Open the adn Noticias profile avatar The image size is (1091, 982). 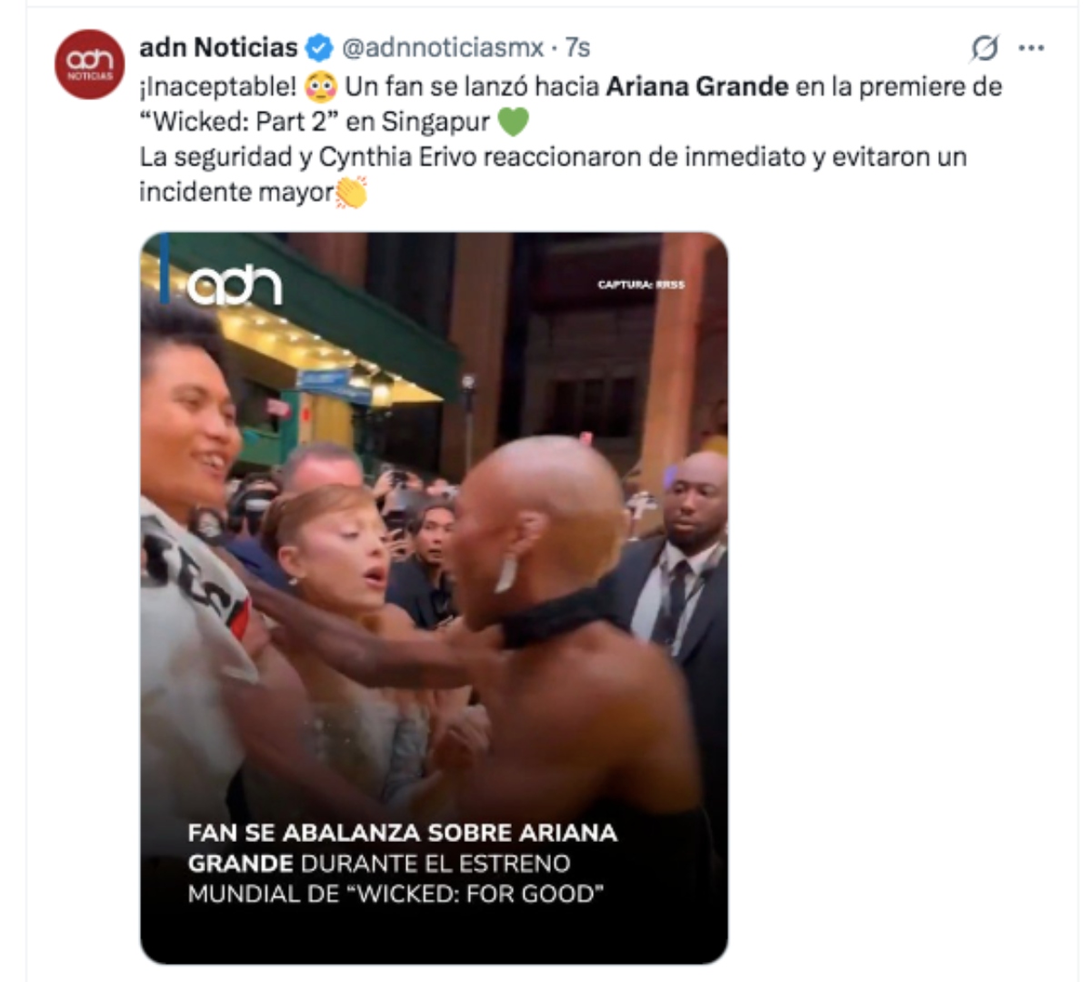tap(89, 65)
